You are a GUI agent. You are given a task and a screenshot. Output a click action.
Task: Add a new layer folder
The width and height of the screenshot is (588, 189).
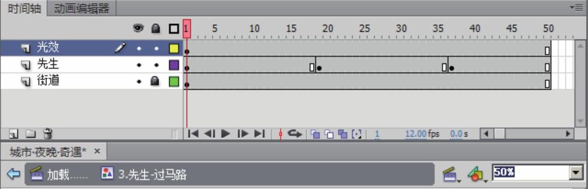coord(30,134)
